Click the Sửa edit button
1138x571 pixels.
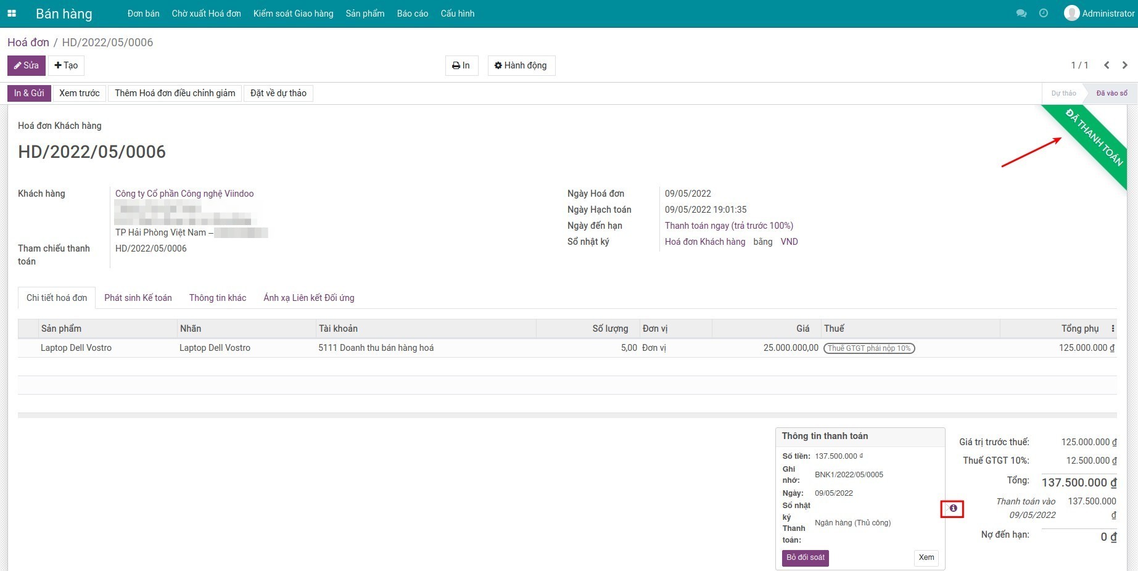[x=27, y=65]
